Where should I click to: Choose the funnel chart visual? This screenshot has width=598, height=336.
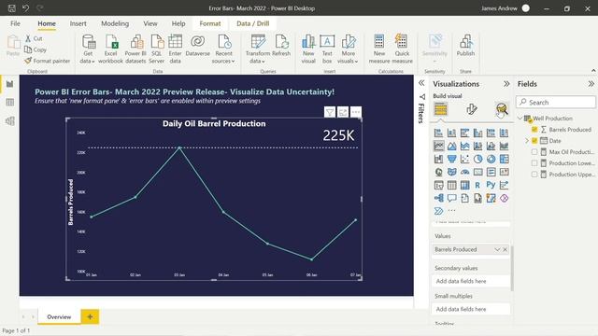click(451, 159)
